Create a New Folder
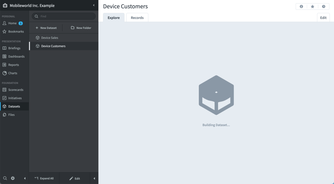This screenshot has height=184, width=334. [81, 28]
